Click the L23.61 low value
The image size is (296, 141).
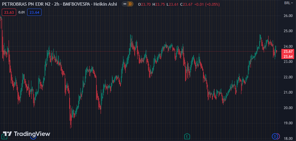pyautogui.click(x=173, y=4)
